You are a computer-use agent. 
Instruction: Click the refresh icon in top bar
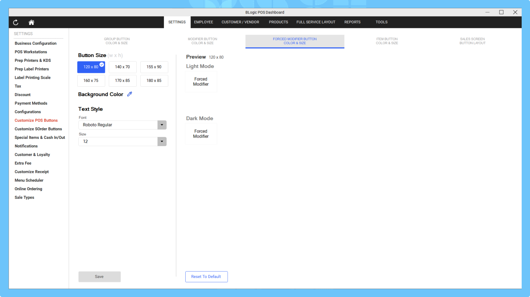point(16,22)
